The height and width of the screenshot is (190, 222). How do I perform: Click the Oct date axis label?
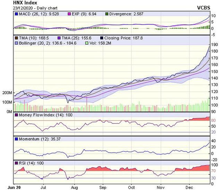click(131, 188)
